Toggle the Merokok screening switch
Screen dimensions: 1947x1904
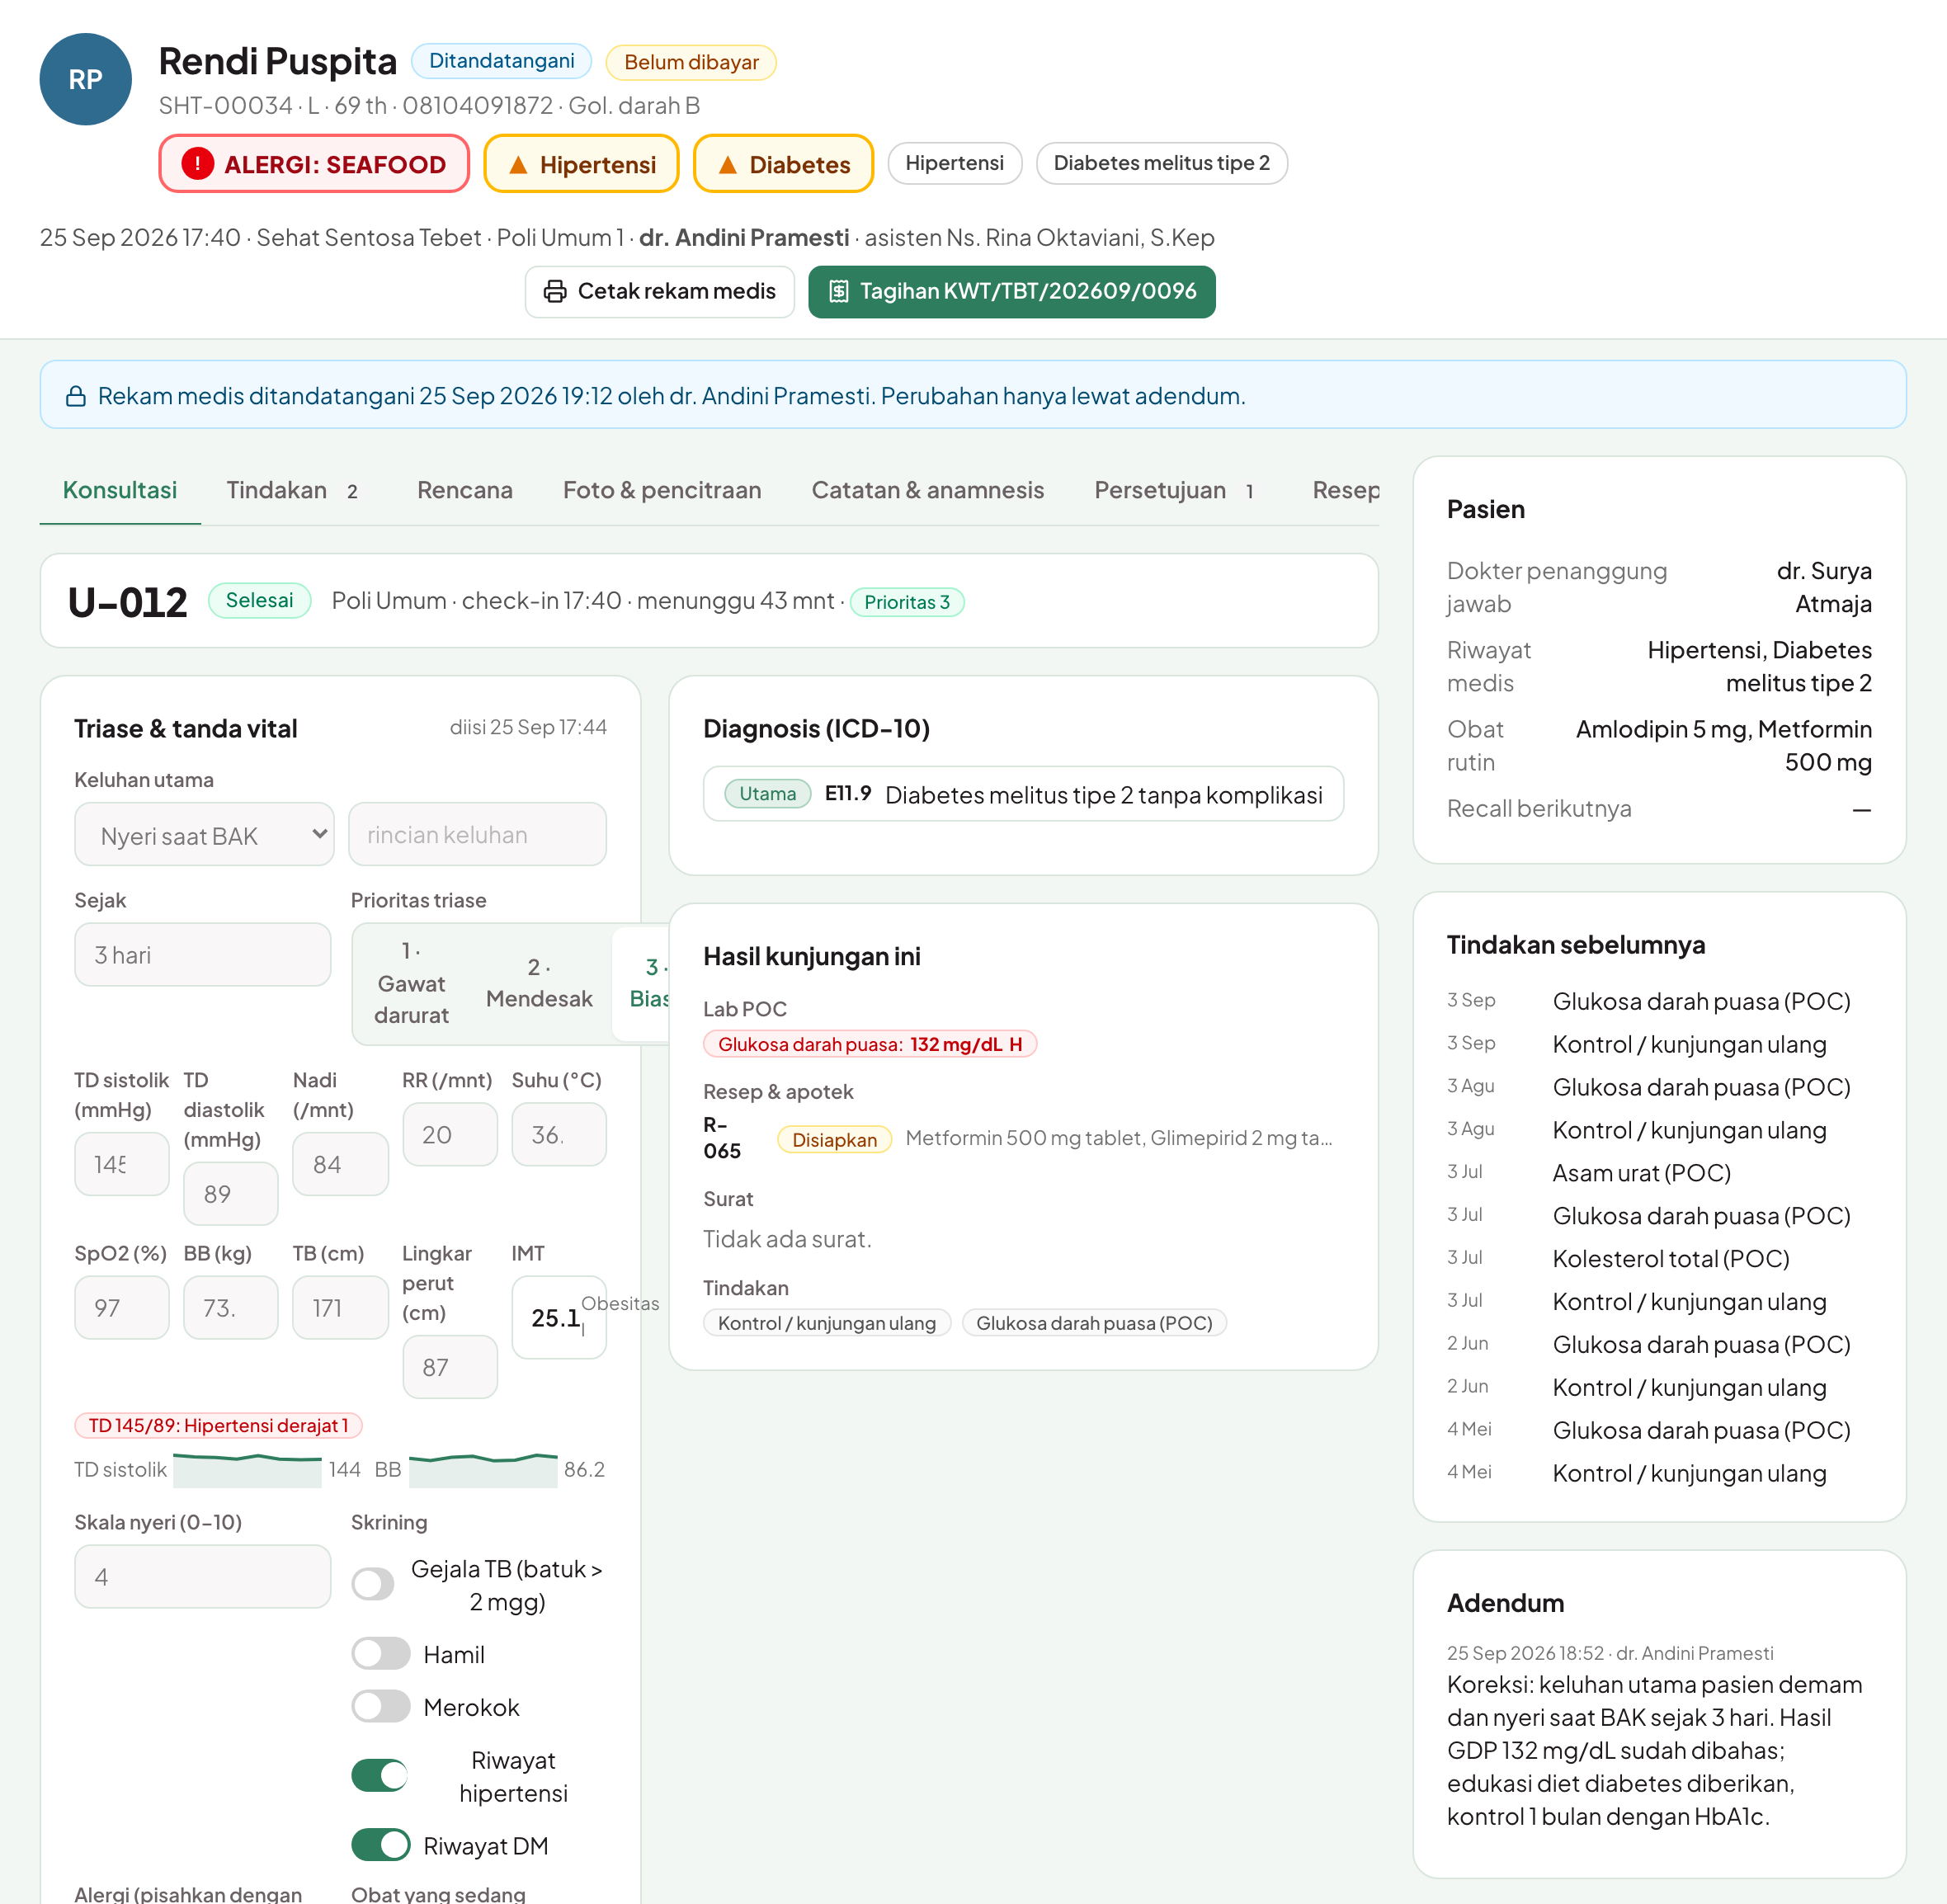pyautogui.click(x=381, y=1706)
